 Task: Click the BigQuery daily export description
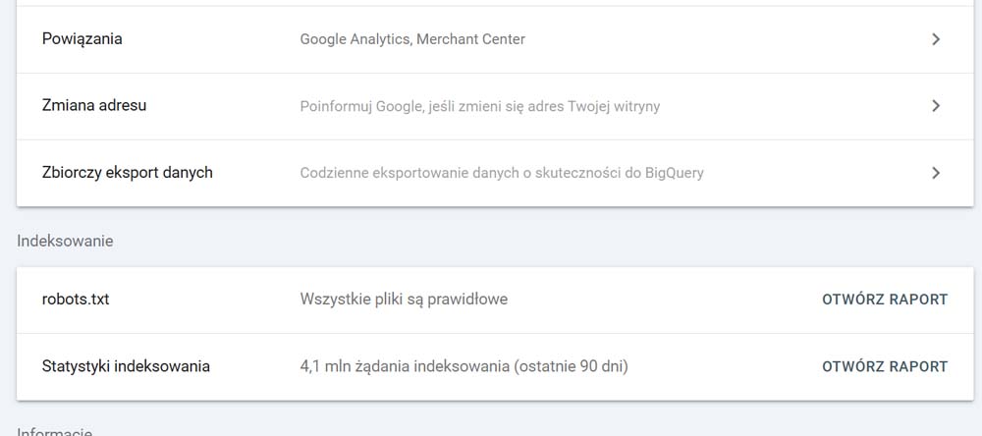coord(502,173)
